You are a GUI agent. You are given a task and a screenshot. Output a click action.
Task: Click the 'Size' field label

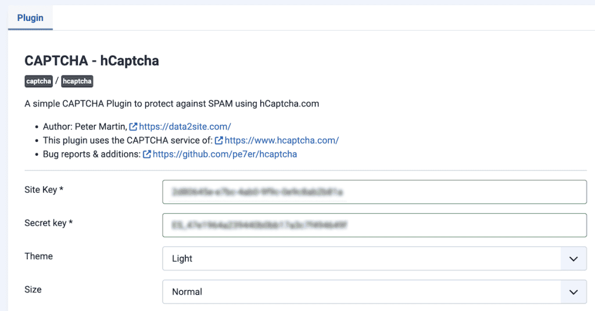click(33, 289)
